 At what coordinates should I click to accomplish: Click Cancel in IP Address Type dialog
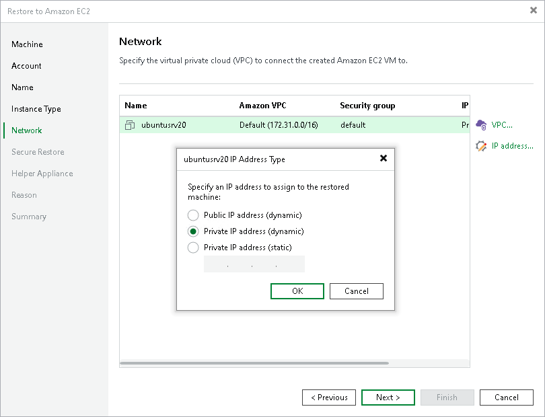point(356,291)
